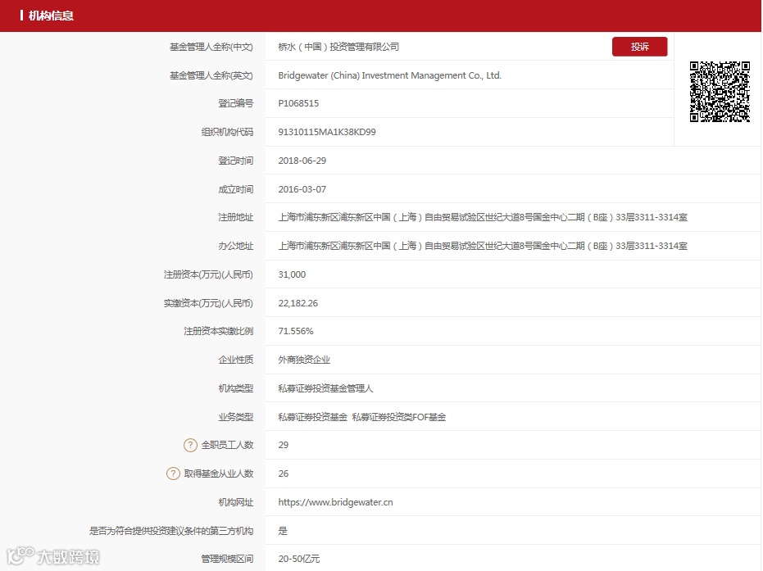Click the label 取得基金从业人数
The height and width of the screenshot is (571, 763).
point(219,474)
